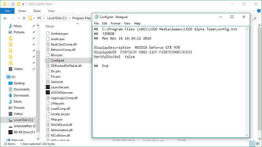
Task: Select NiAnimation.dll file icon
Action: pos(48,130)
